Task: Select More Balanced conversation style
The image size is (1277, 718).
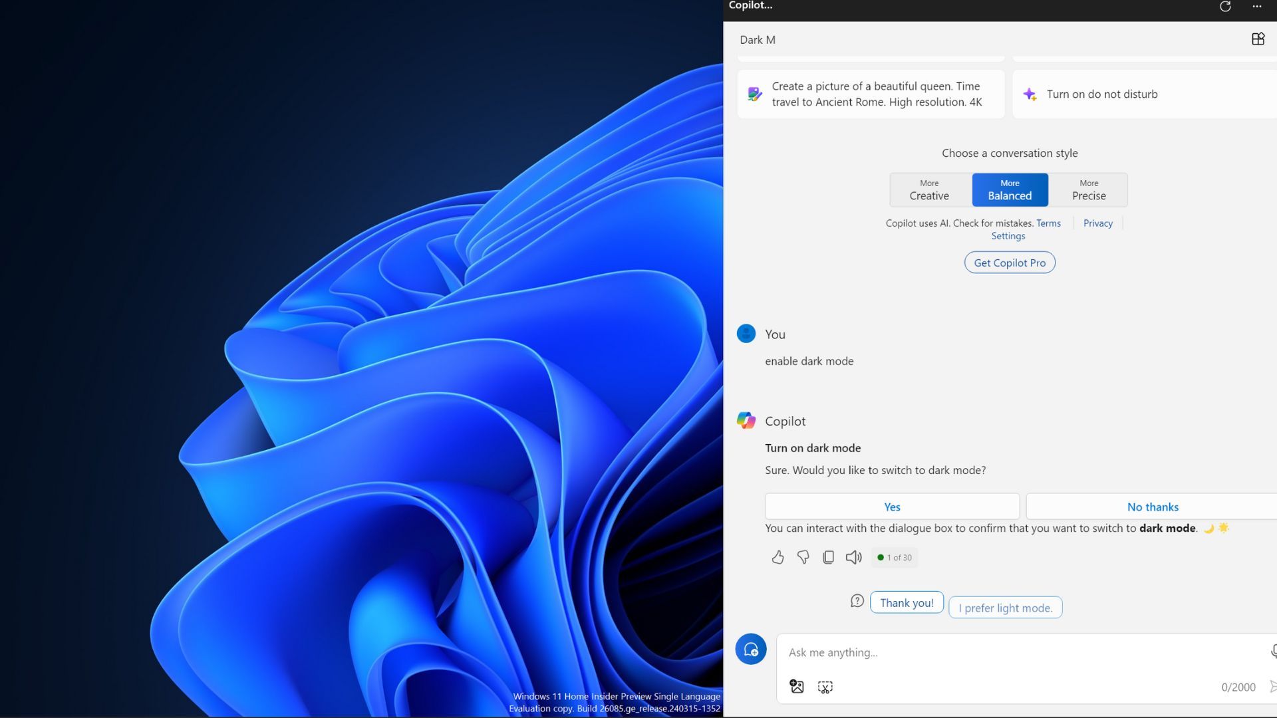Action: pos(1009,190)
